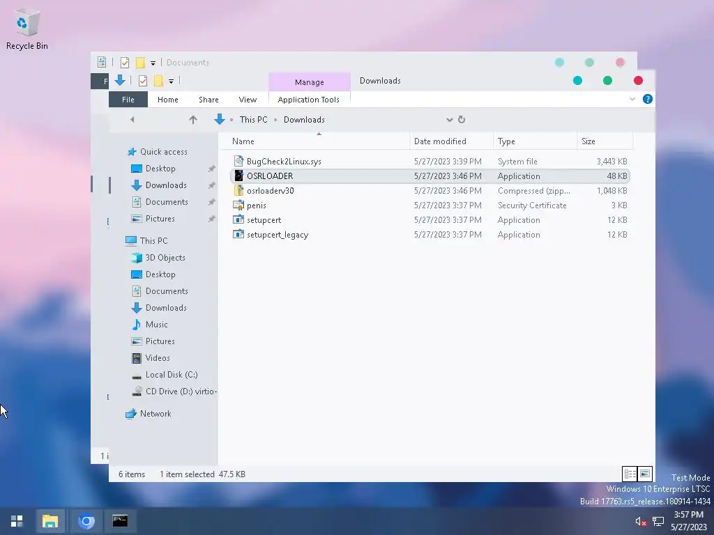Click the osrloaderv30 zipped folder icon
714x535 pixels.
point(238,190)
